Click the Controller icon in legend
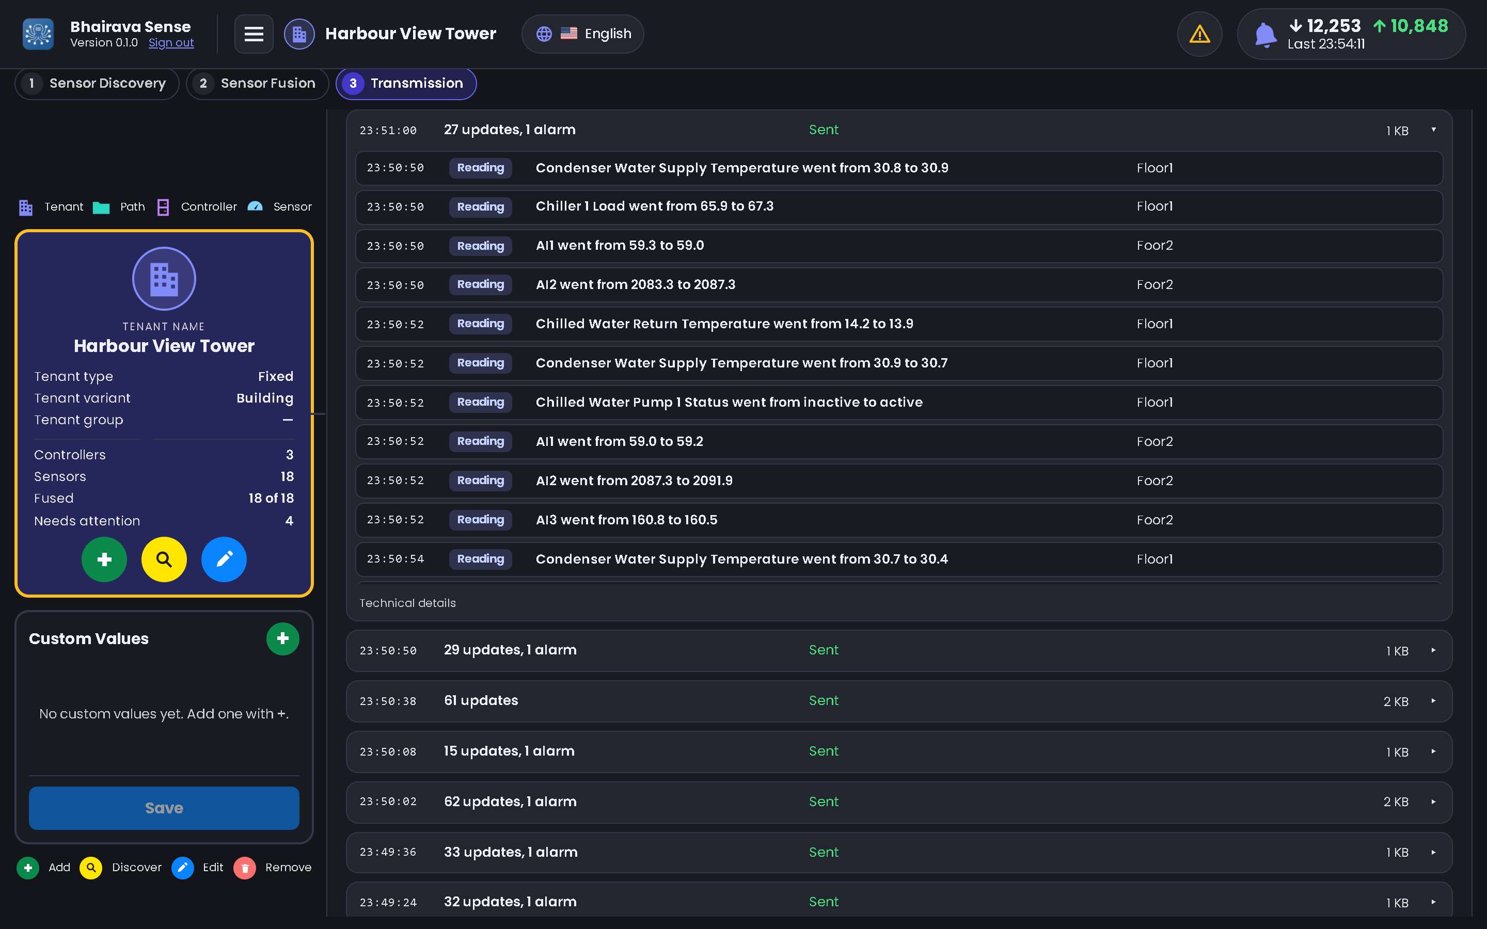The width and height of the screenshot is (1487, 929). click(x=163, y=207)
